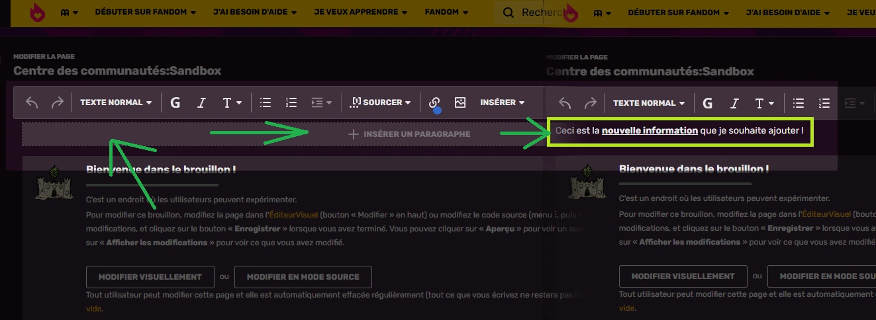Click the Fandom flame logo in right panel
This screenshot has height=320, width=876.
click(x=571, y=12)
